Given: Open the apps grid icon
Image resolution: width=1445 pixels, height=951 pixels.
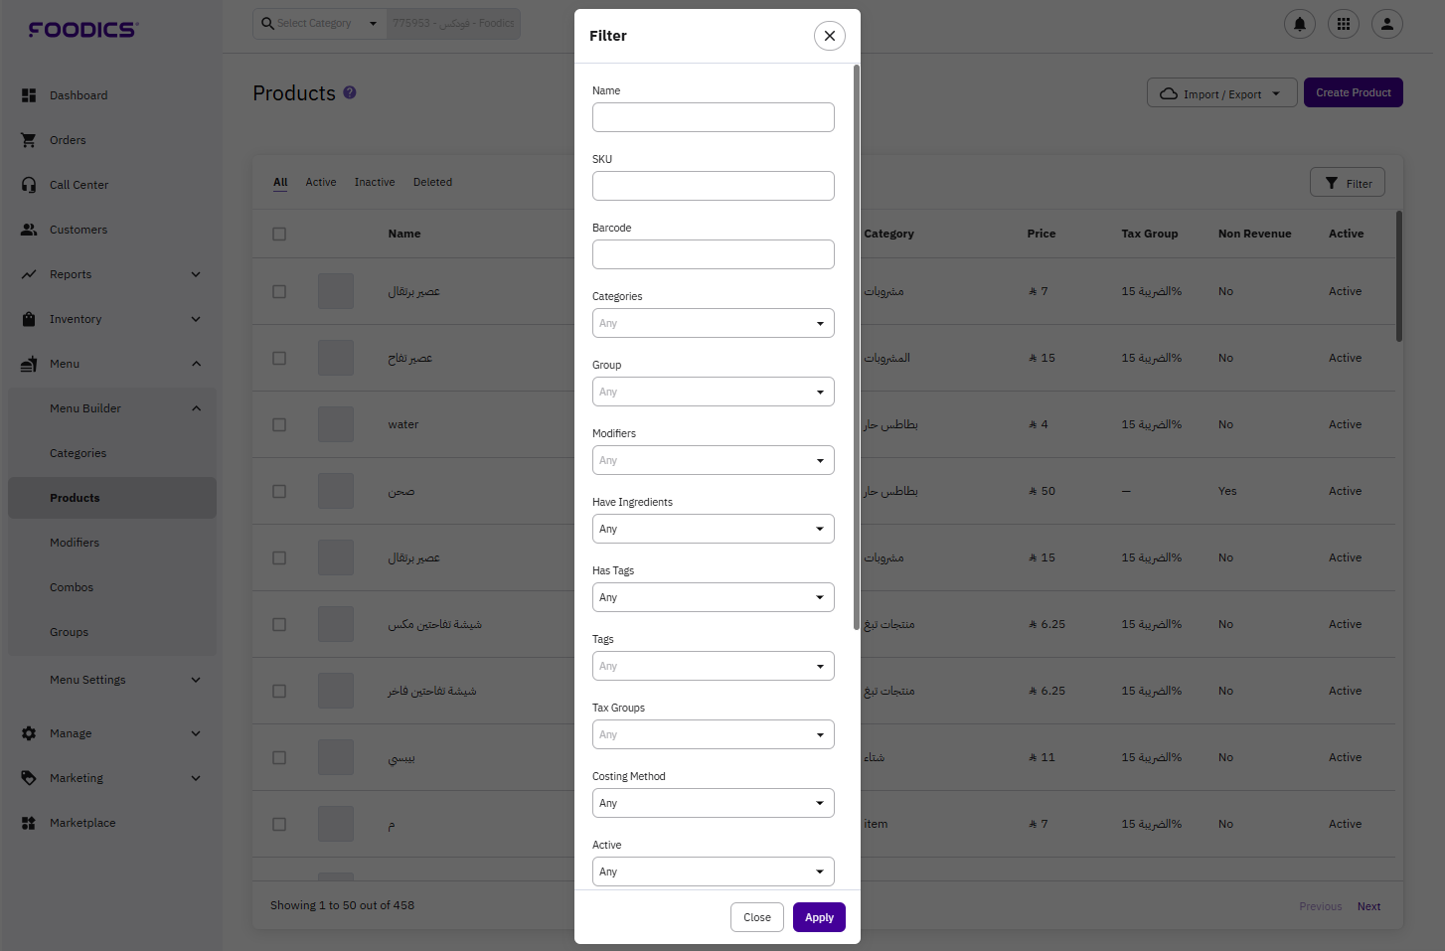Looking at the screenshot, I should coord(1343,24).
